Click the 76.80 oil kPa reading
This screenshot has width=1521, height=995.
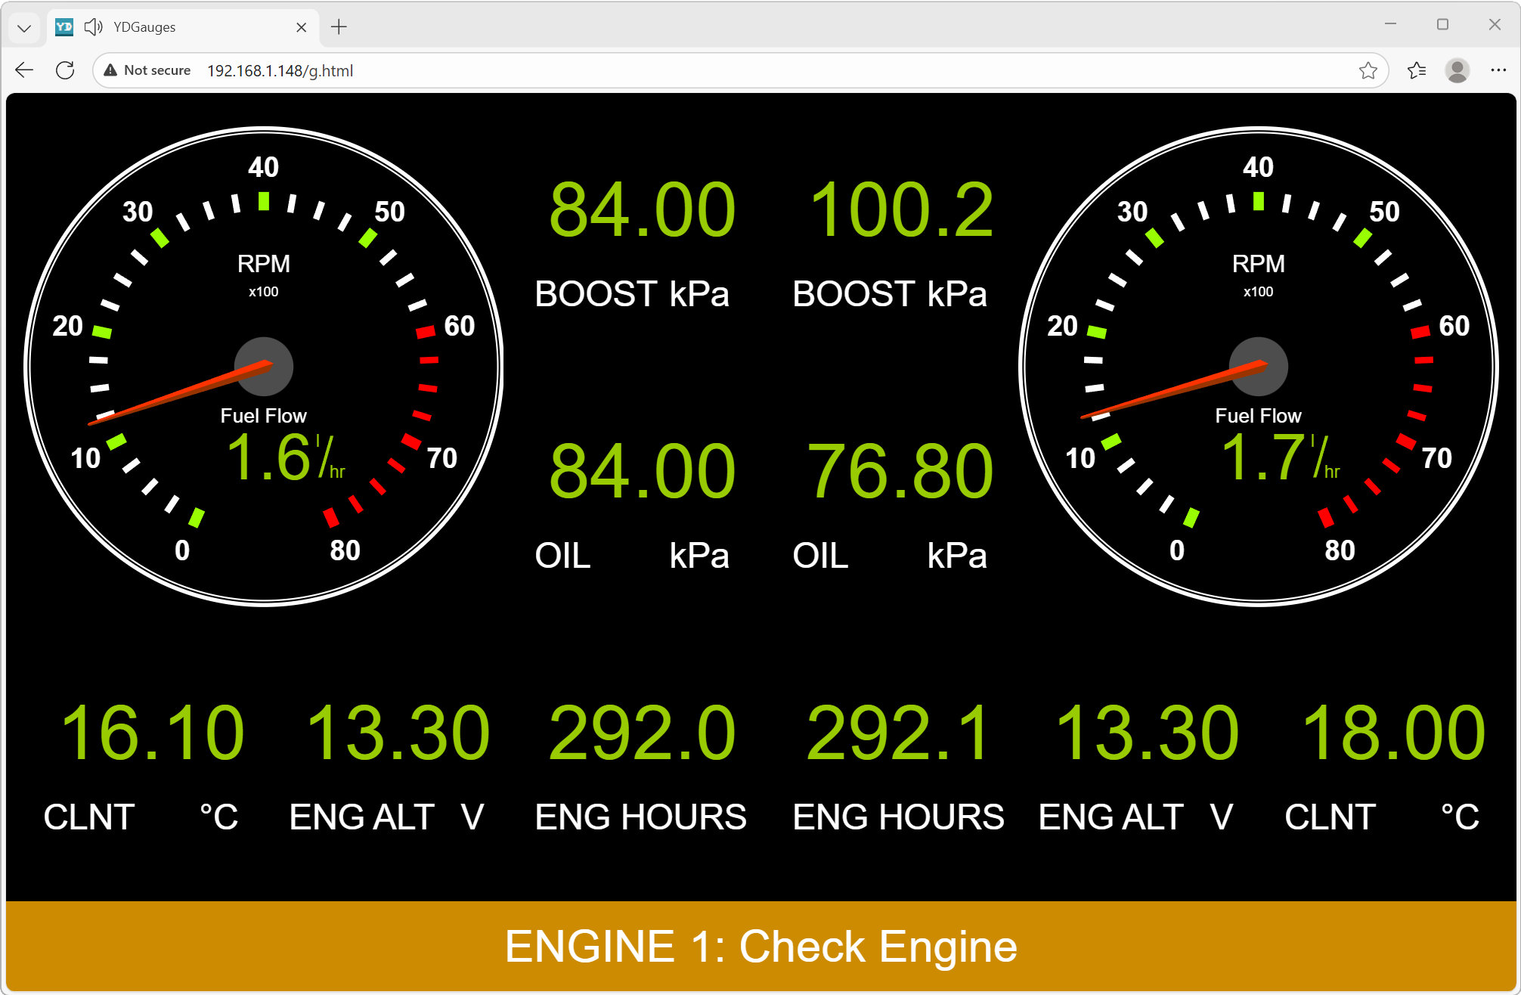pyautogui.click(x=900, y=472)
